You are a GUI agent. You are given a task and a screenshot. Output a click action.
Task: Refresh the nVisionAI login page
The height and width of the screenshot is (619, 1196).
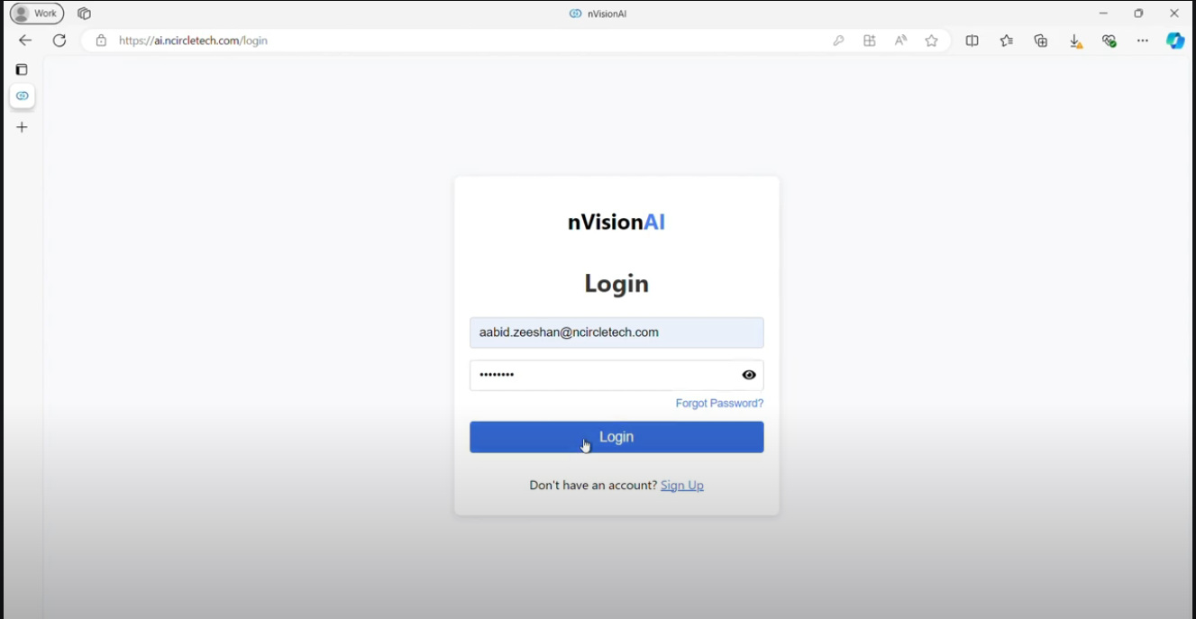[x=59, y=41]
